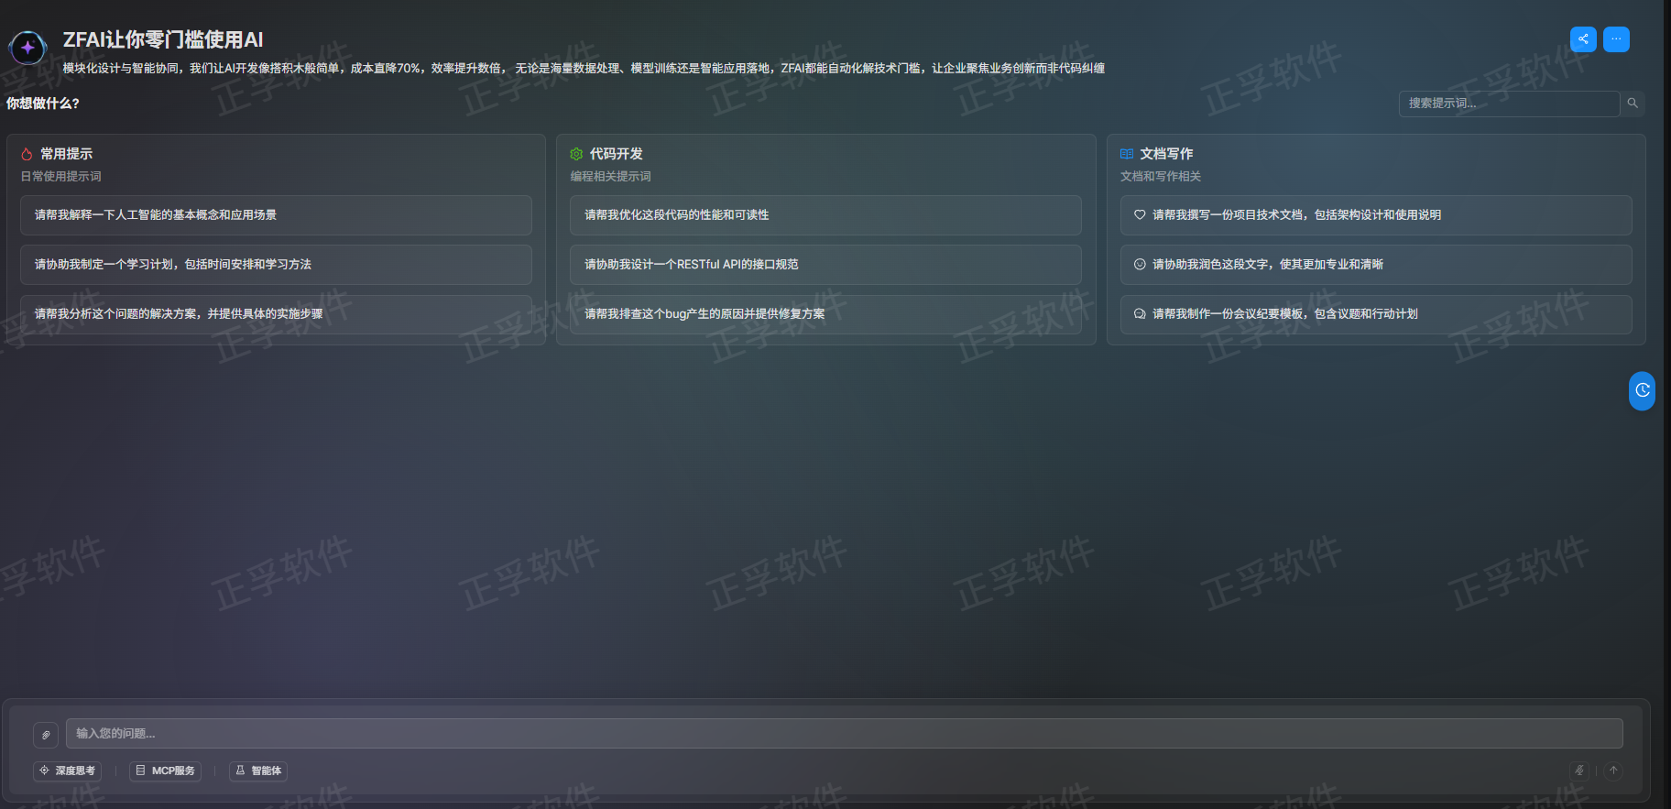Click the 搜索提示词 search field
The height and width of the screenshot is (809, 1671).
[1508, 104]
